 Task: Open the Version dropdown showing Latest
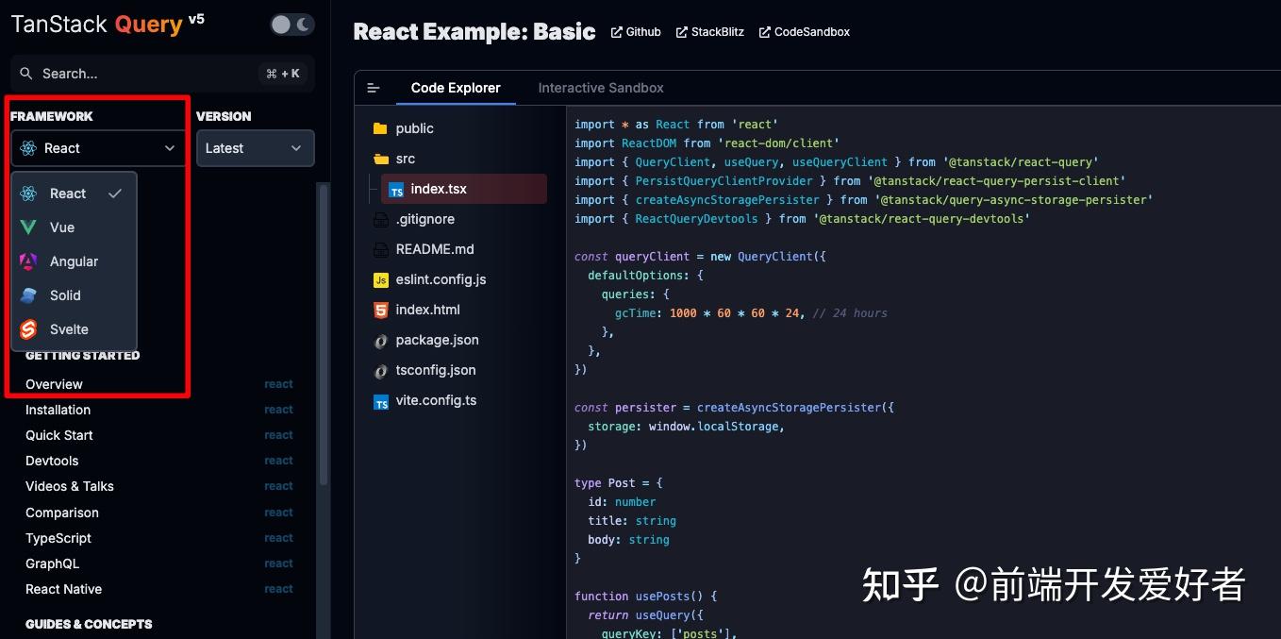(x=255, y=148)
